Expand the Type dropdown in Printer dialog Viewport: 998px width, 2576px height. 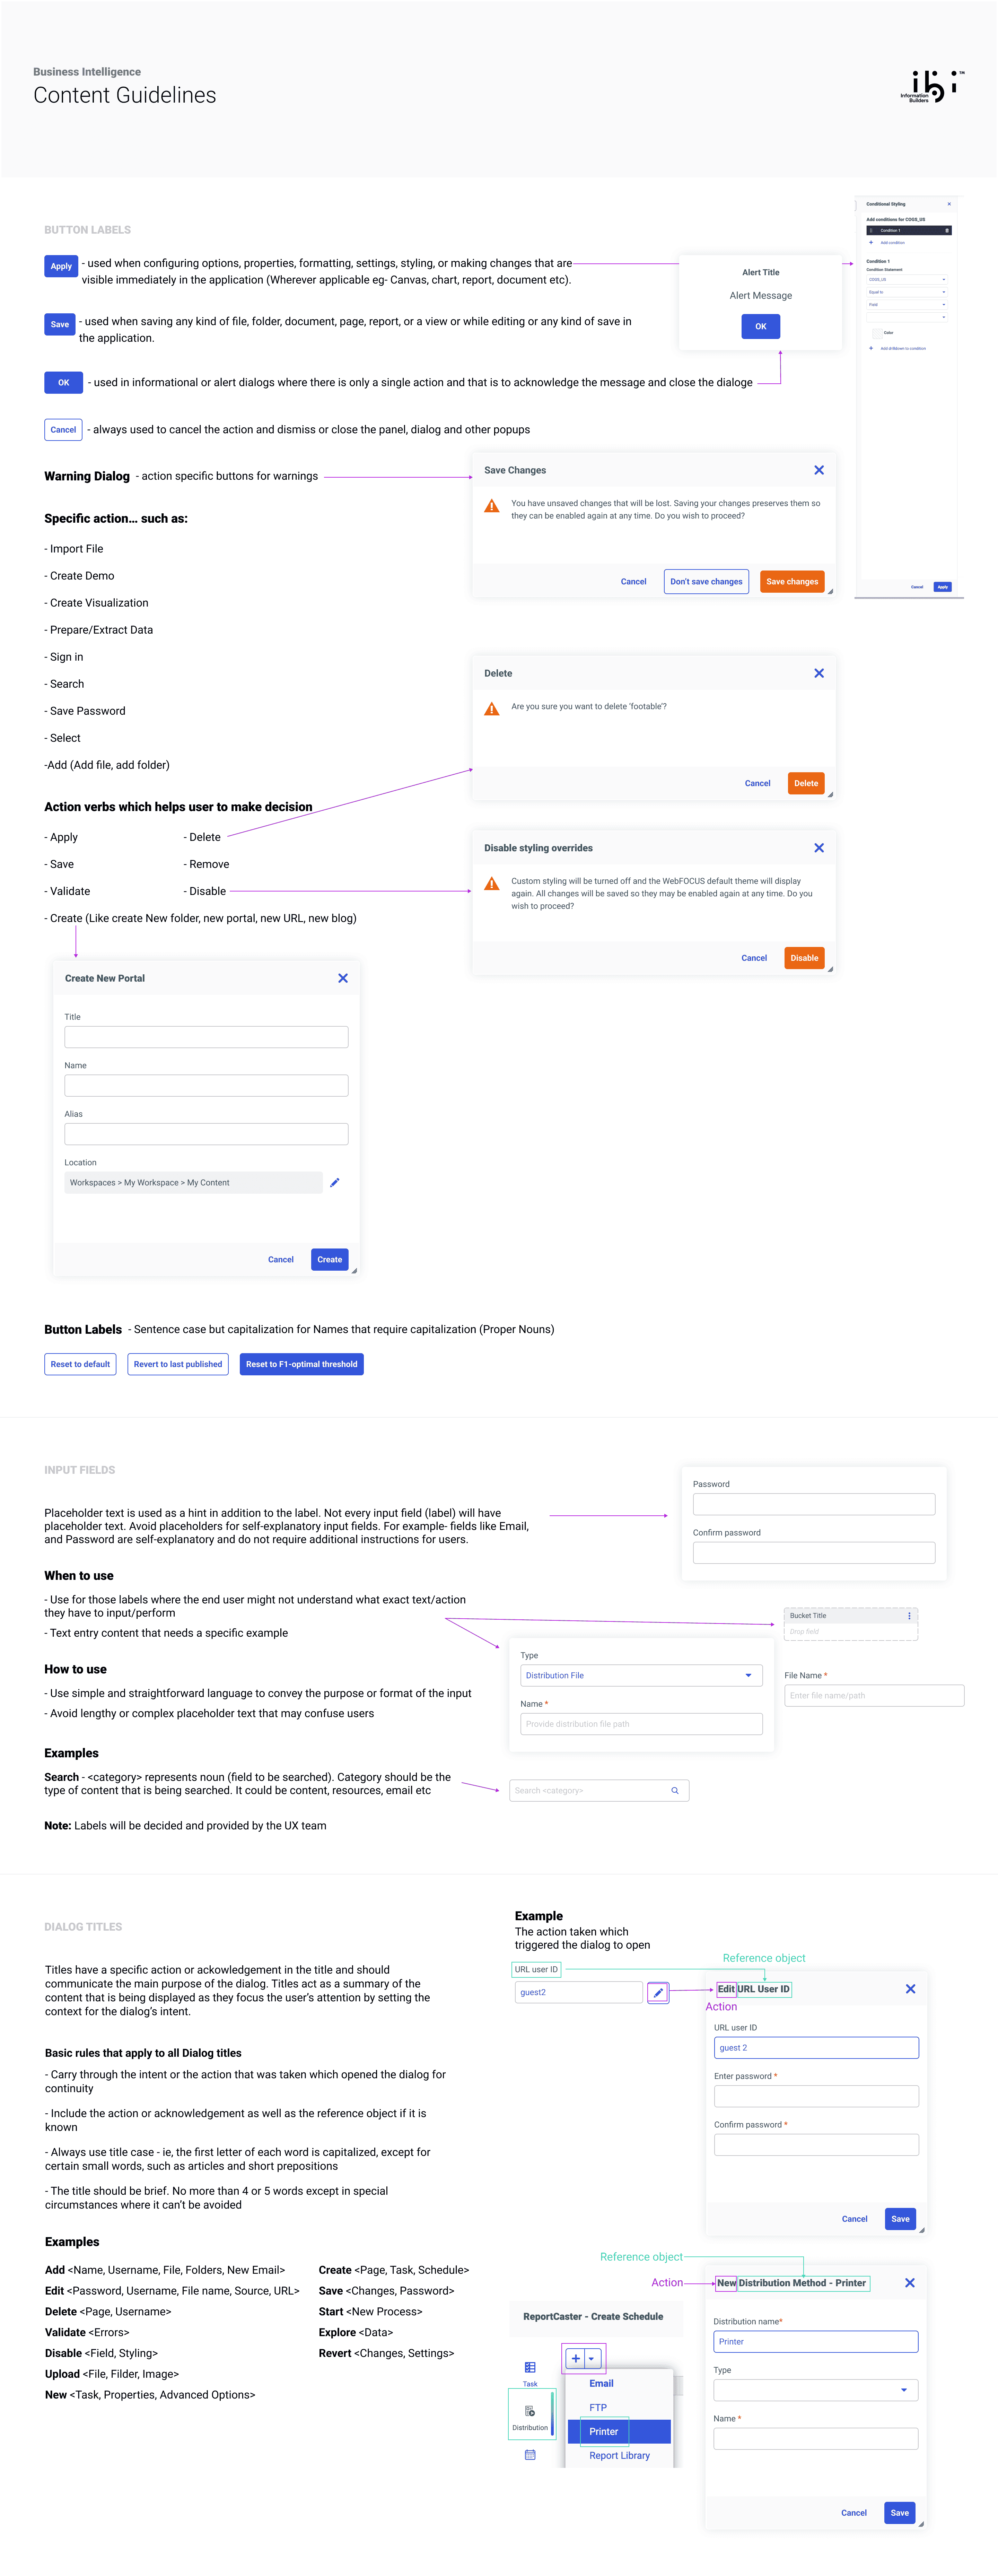click(x=903, y=2390)
